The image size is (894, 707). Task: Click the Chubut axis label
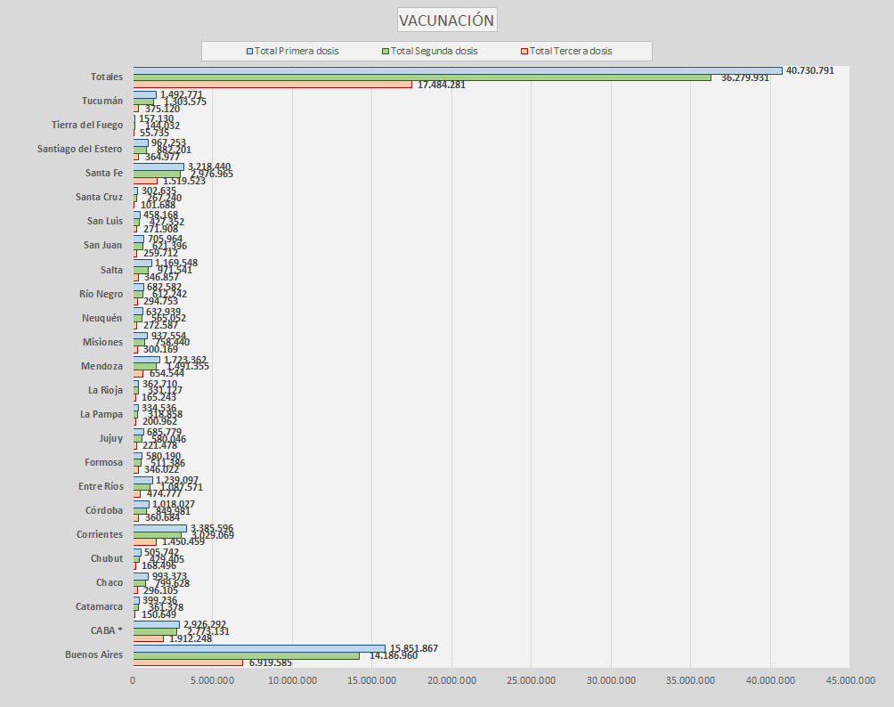[107, 558]
